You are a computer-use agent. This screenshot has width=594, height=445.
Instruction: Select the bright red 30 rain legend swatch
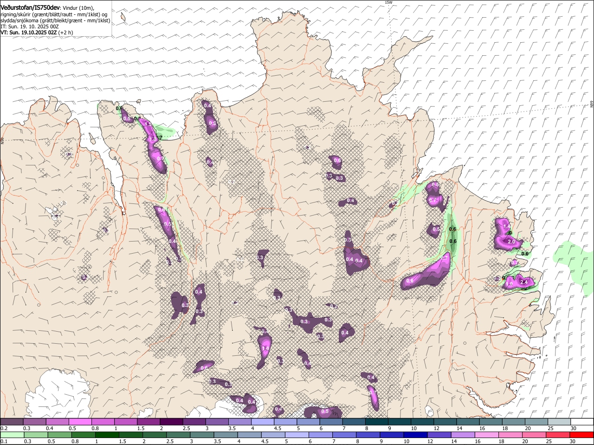(581, 435)
